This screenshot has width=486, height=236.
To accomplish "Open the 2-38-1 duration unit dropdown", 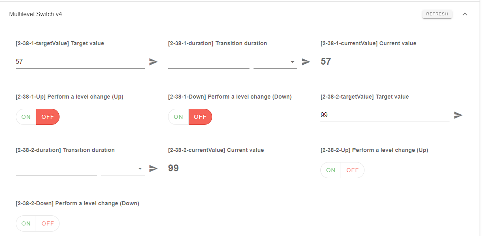I will [x=292, y=62].
